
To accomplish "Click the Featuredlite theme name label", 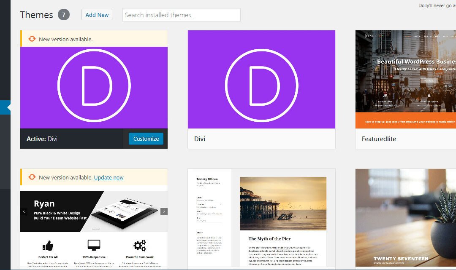I will 379,139.
